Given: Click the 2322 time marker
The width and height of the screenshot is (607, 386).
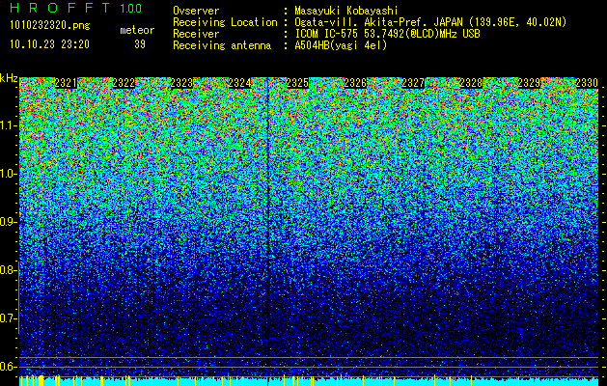Looking at the screenshot, I should point(124,83).
